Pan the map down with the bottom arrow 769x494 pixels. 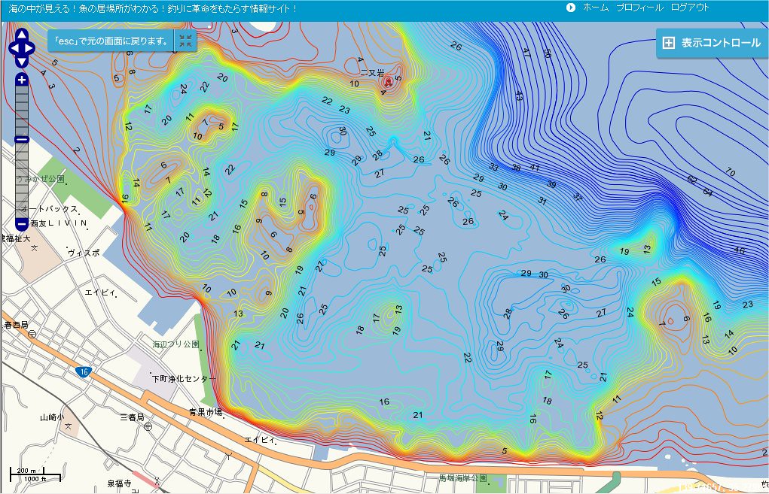pos(22,61)
